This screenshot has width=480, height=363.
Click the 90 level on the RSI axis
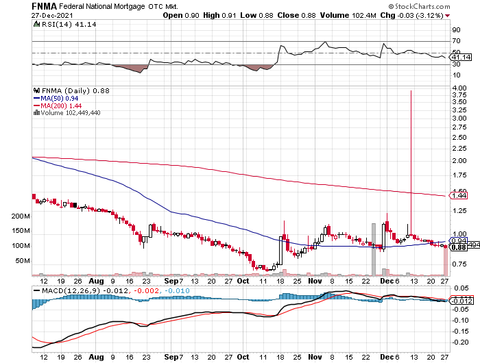pyautogui.click(x=456, y=30)
